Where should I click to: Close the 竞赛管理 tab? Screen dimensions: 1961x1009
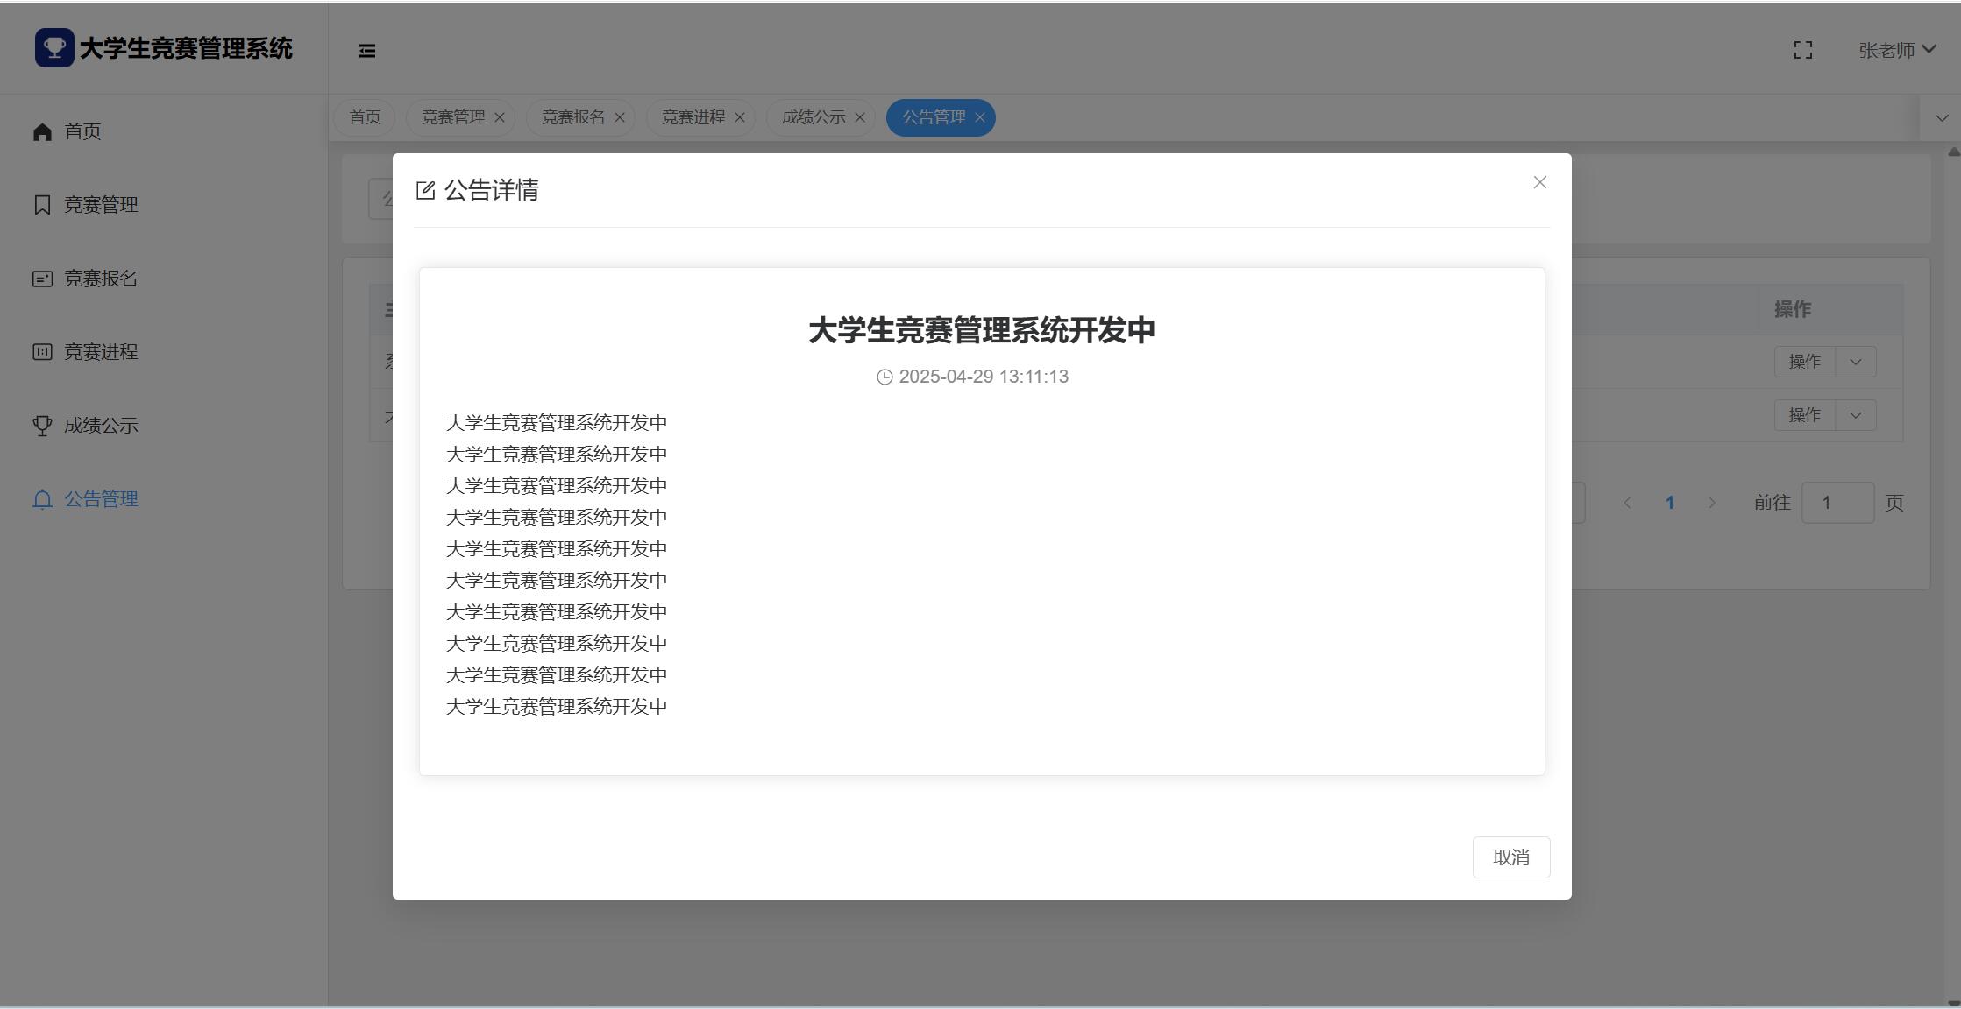[500, 117]
